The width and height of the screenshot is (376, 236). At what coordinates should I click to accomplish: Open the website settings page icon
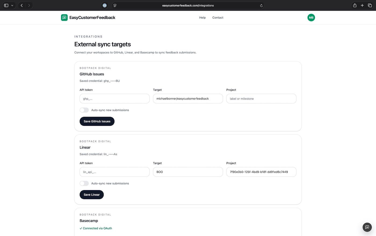coord(115,5)
